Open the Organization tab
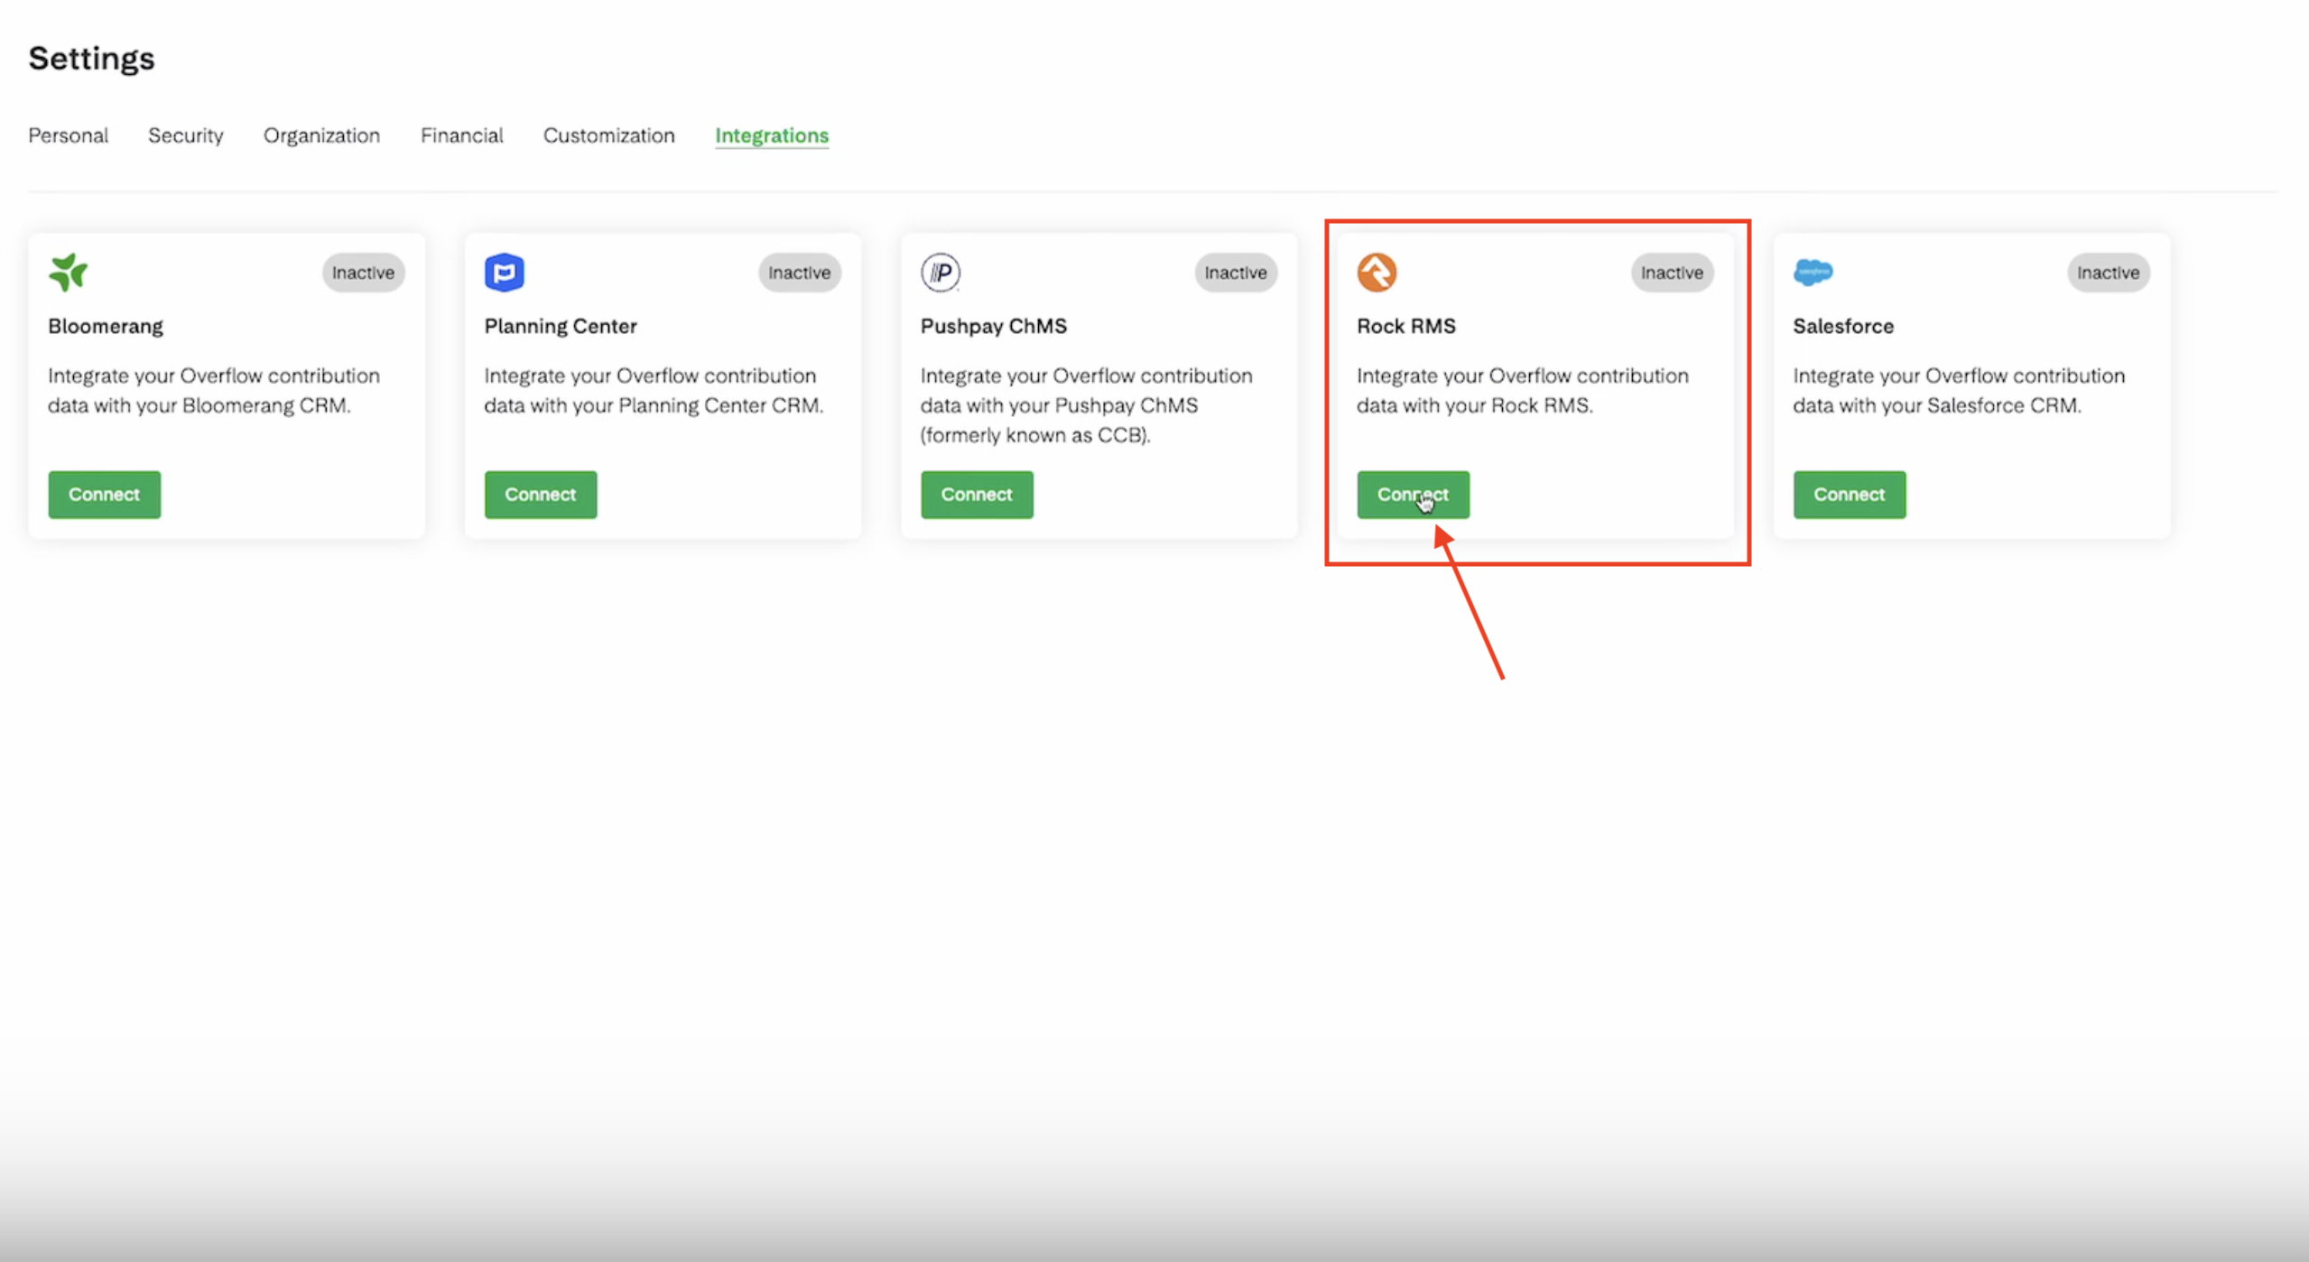Screen dimensions: 2309x1262 (x=321, y=135)
